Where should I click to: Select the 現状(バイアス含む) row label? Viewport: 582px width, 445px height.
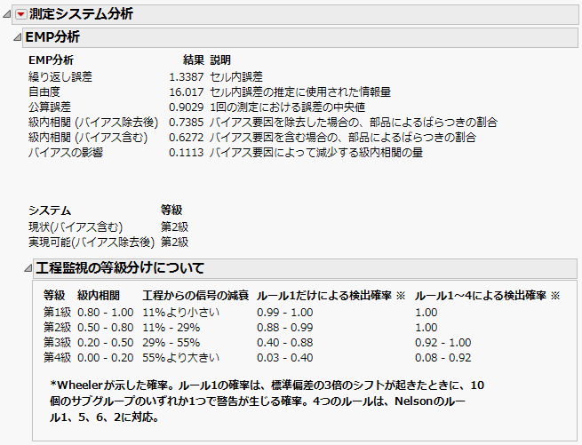76,226
